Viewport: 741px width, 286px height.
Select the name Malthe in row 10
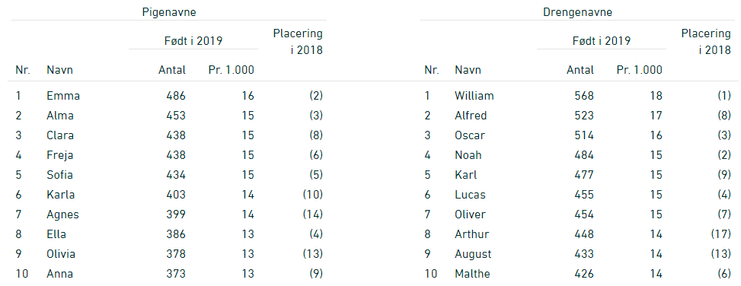click(x=472, y=274)
